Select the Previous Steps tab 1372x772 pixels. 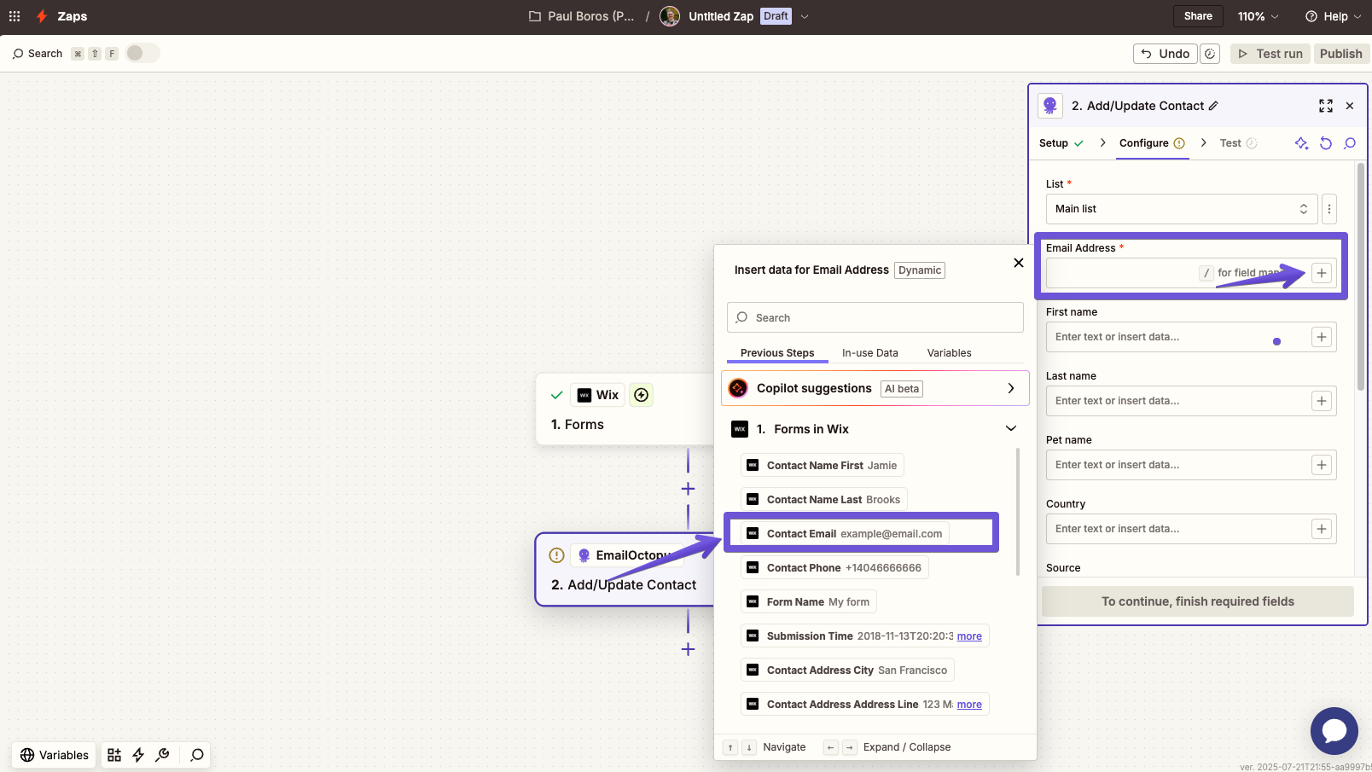pos(777,353)
